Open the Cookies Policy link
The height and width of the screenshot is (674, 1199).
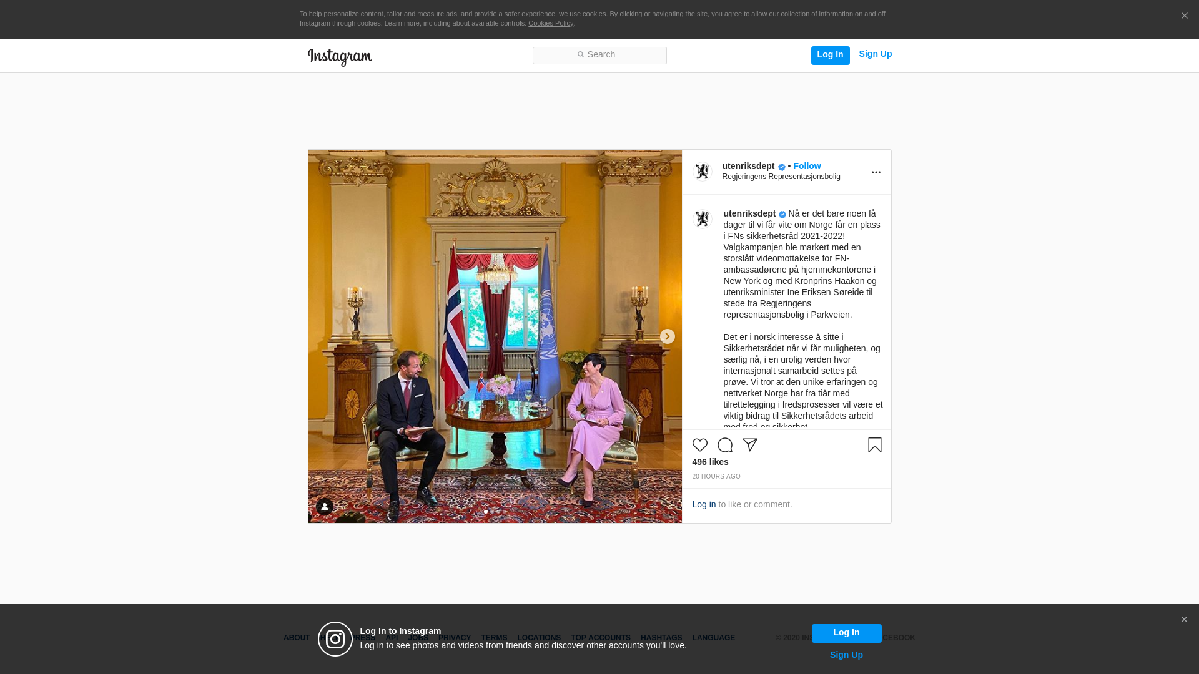coord(550,23)
